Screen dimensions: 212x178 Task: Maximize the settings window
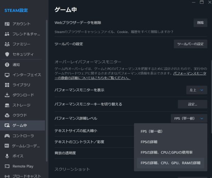point(202,2)
